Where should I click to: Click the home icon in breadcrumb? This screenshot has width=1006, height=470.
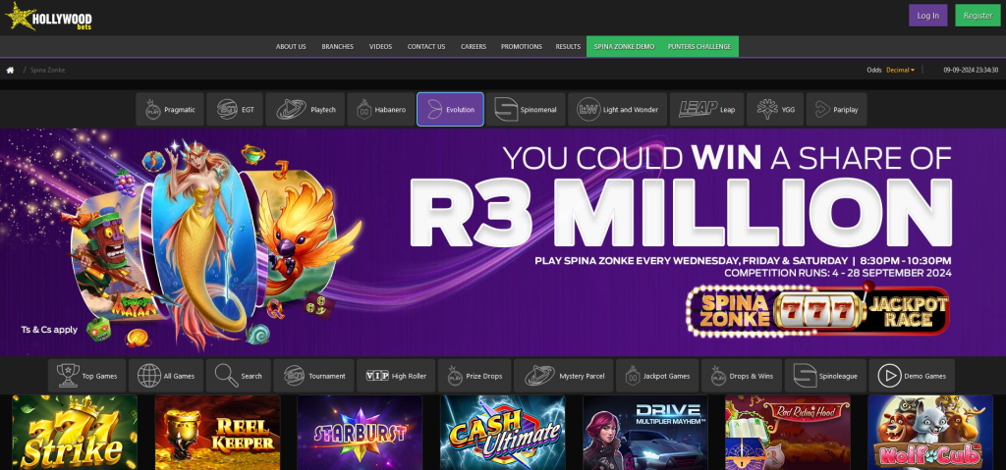click(x=10, y=70)
